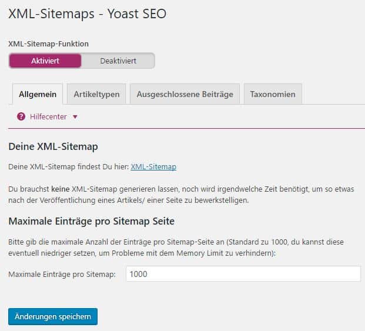This screenshot has height=331, width=365.
Task: Click the 'Maximale Einträge pro Sitemap:' label
Action: [62, 274]
